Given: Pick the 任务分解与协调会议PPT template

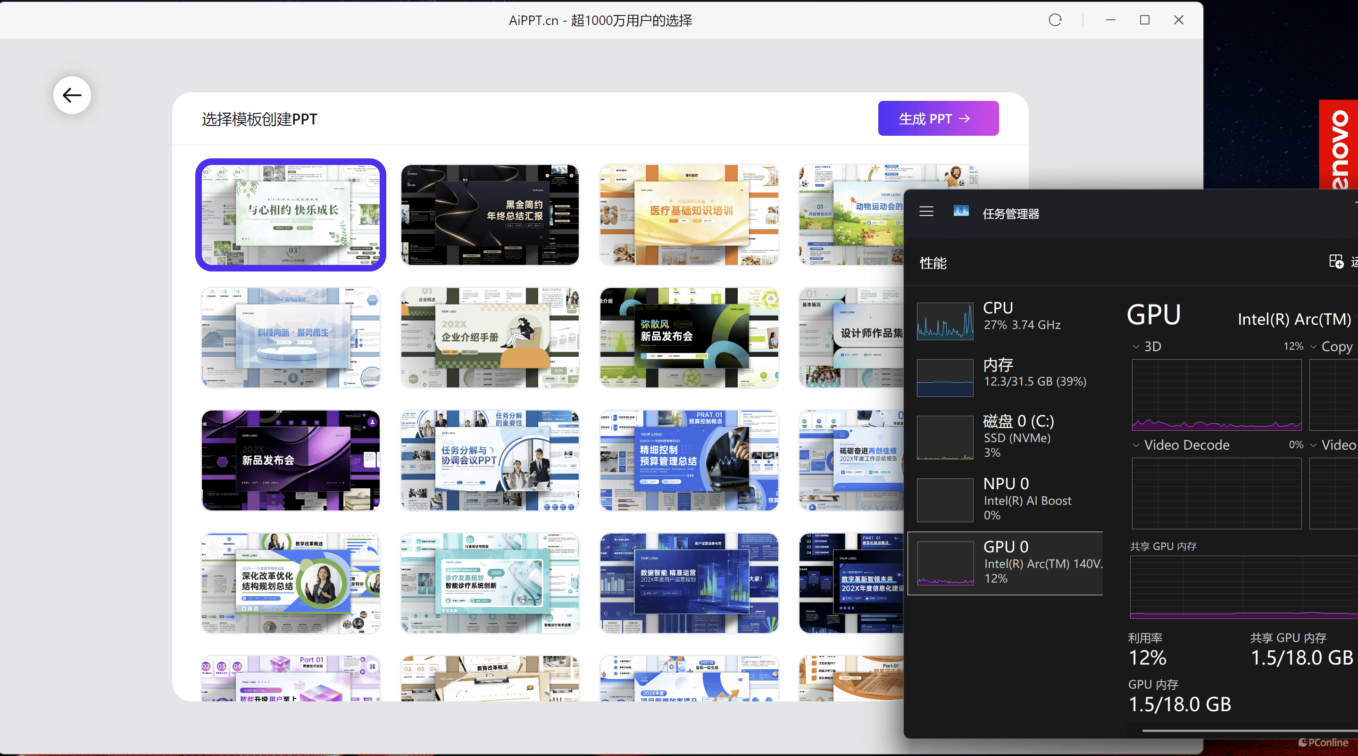Looking at the screenshot, I should pyautogui.click(x=490, y=460).
